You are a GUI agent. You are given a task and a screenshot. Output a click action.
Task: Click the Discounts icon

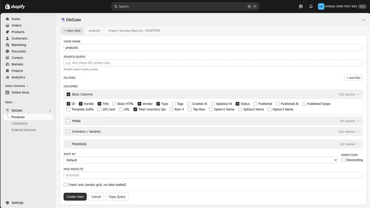pos(7,51)
